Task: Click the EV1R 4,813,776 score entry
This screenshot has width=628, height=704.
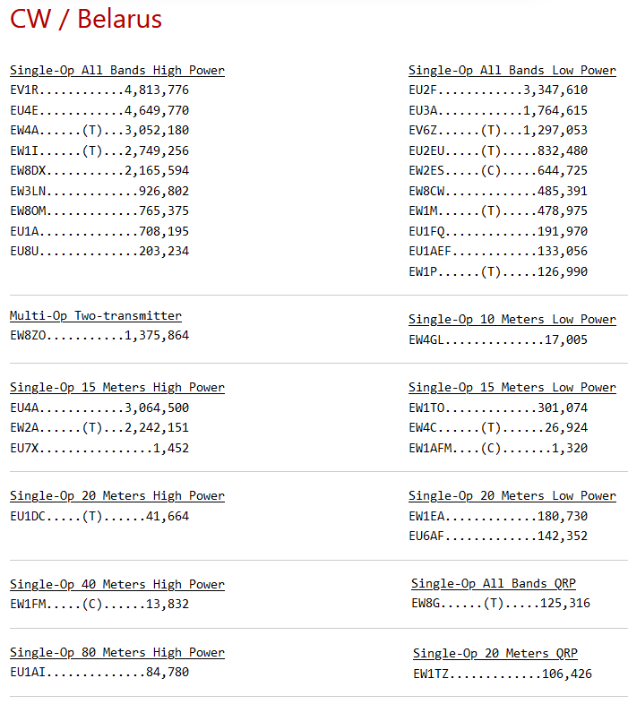Action: [99, 90]
